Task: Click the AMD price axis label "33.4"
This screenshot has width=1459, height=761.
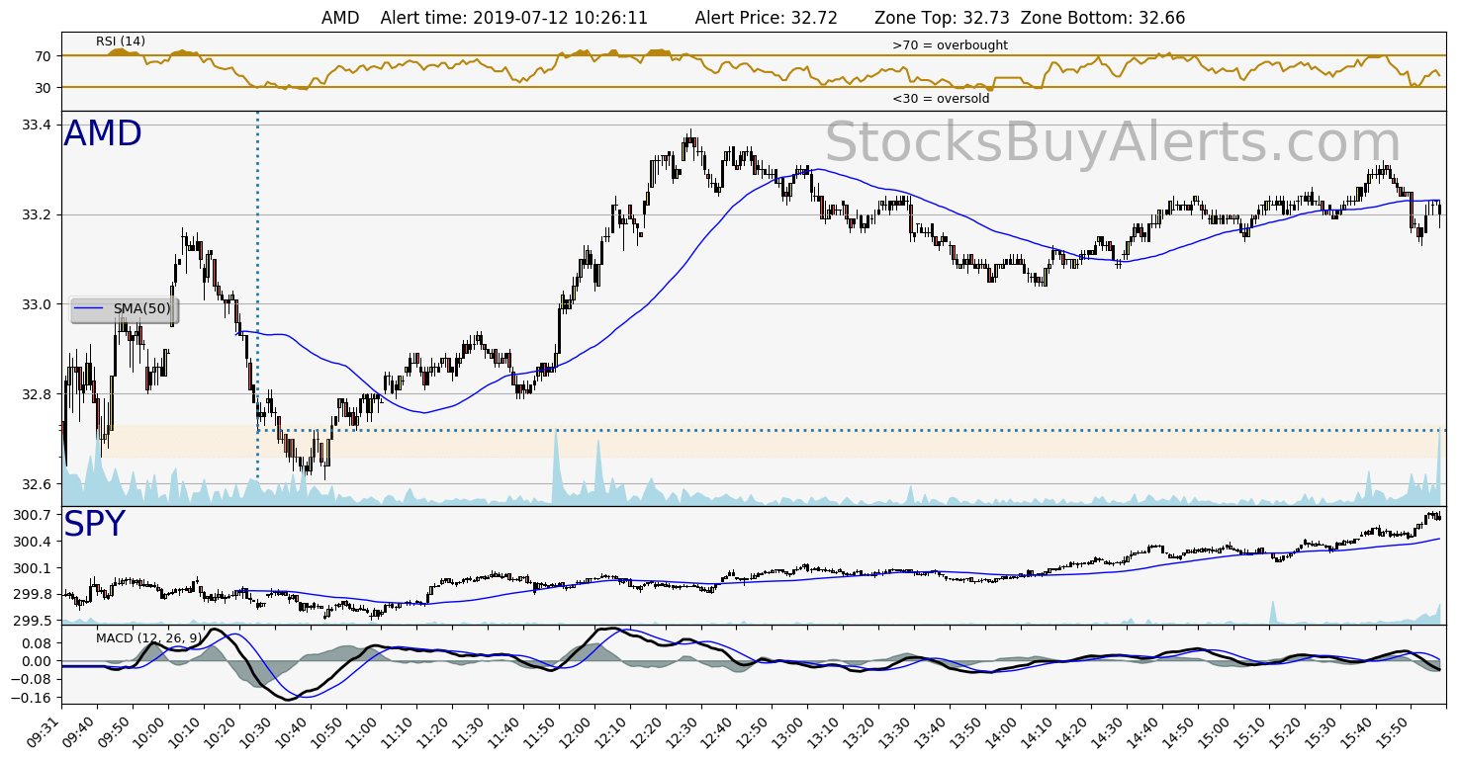Action: (37, 125)
